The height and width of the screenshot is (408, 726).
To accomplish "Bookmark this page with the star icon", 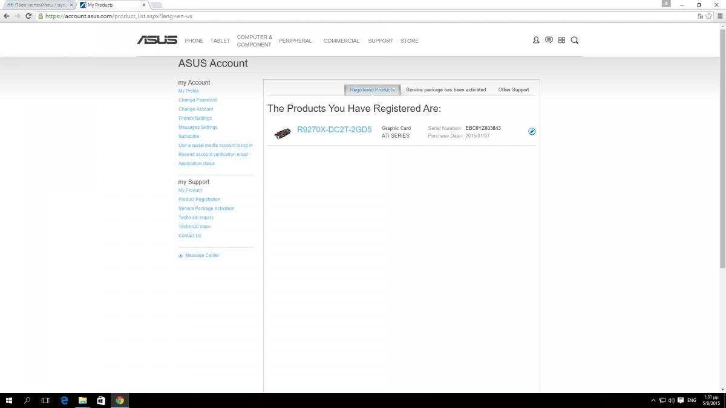I will point(708,16).
